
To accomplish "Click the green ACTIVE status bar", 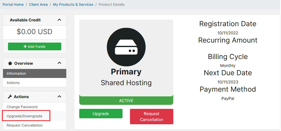I will 126,101.
